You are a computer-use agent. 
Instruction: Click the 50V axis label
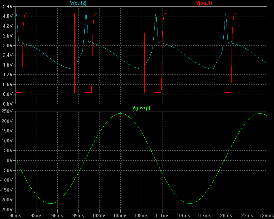pyautogui.click(x=8, y=151)
